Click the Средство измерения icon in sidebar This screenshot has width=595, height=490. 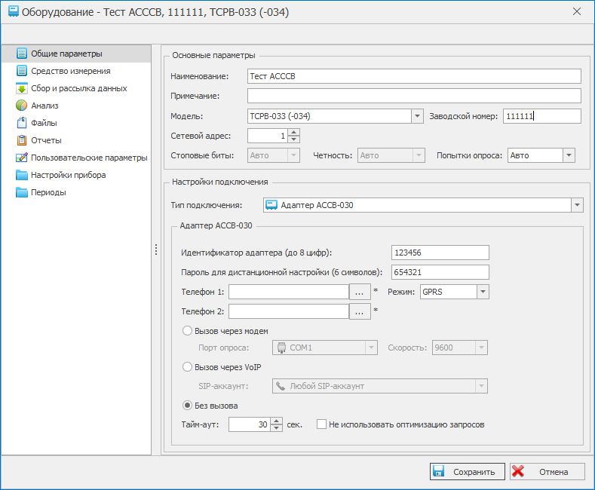tap(22, 71)
